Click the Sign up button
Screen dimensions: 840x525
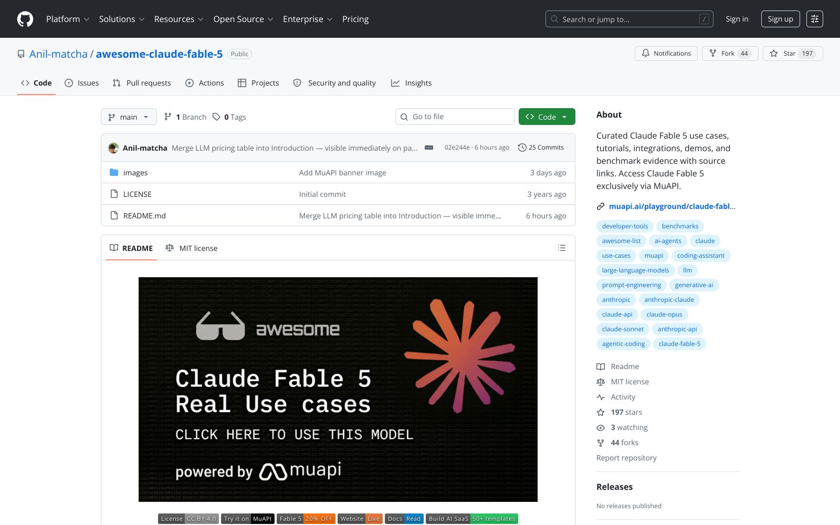click(780, 19)
